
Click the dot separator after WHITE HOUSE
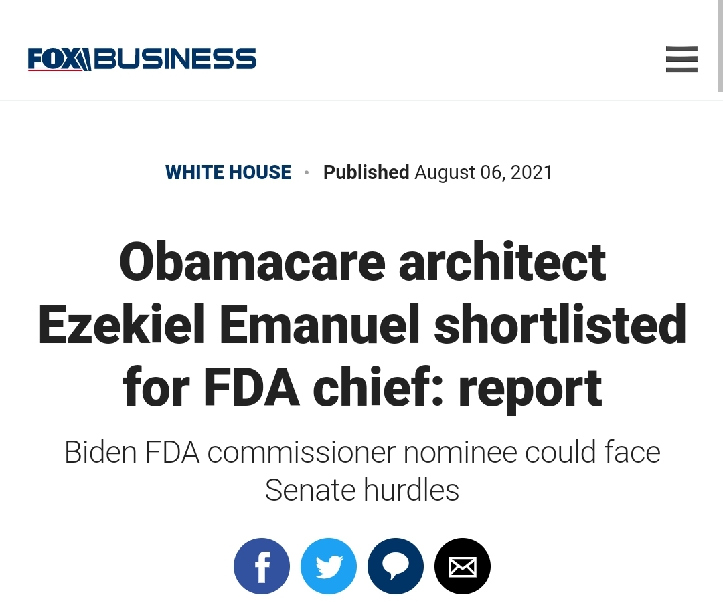click(307, 173)
